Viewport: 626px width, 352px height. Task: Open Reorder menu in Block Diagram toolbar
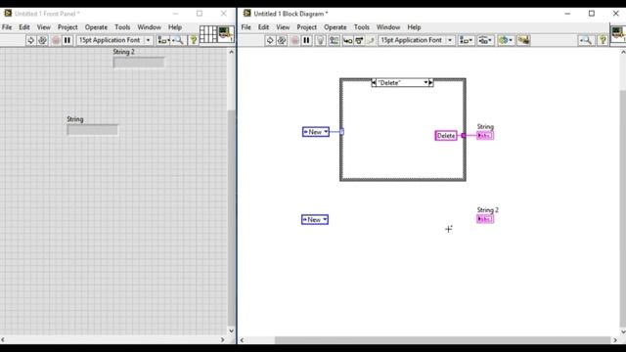(x=506, y=40)
